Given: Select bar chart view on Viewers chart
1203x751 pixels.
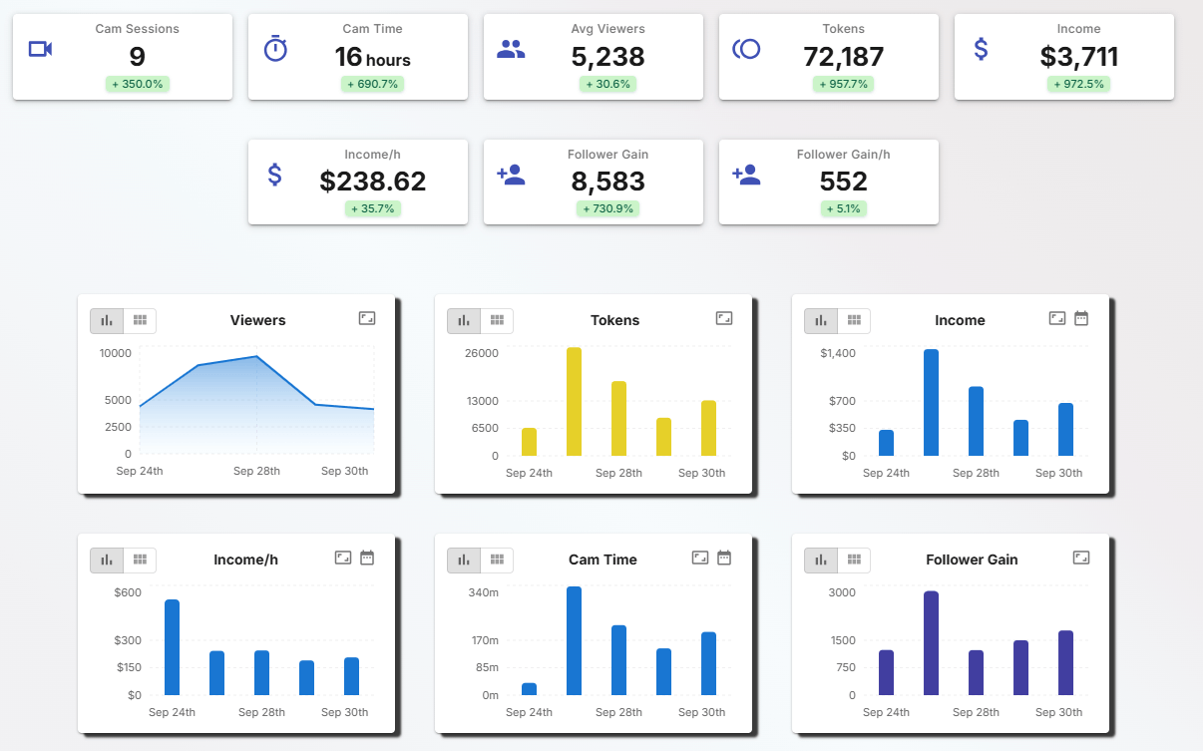Looking at the screenshot, I should coord(107,320).
